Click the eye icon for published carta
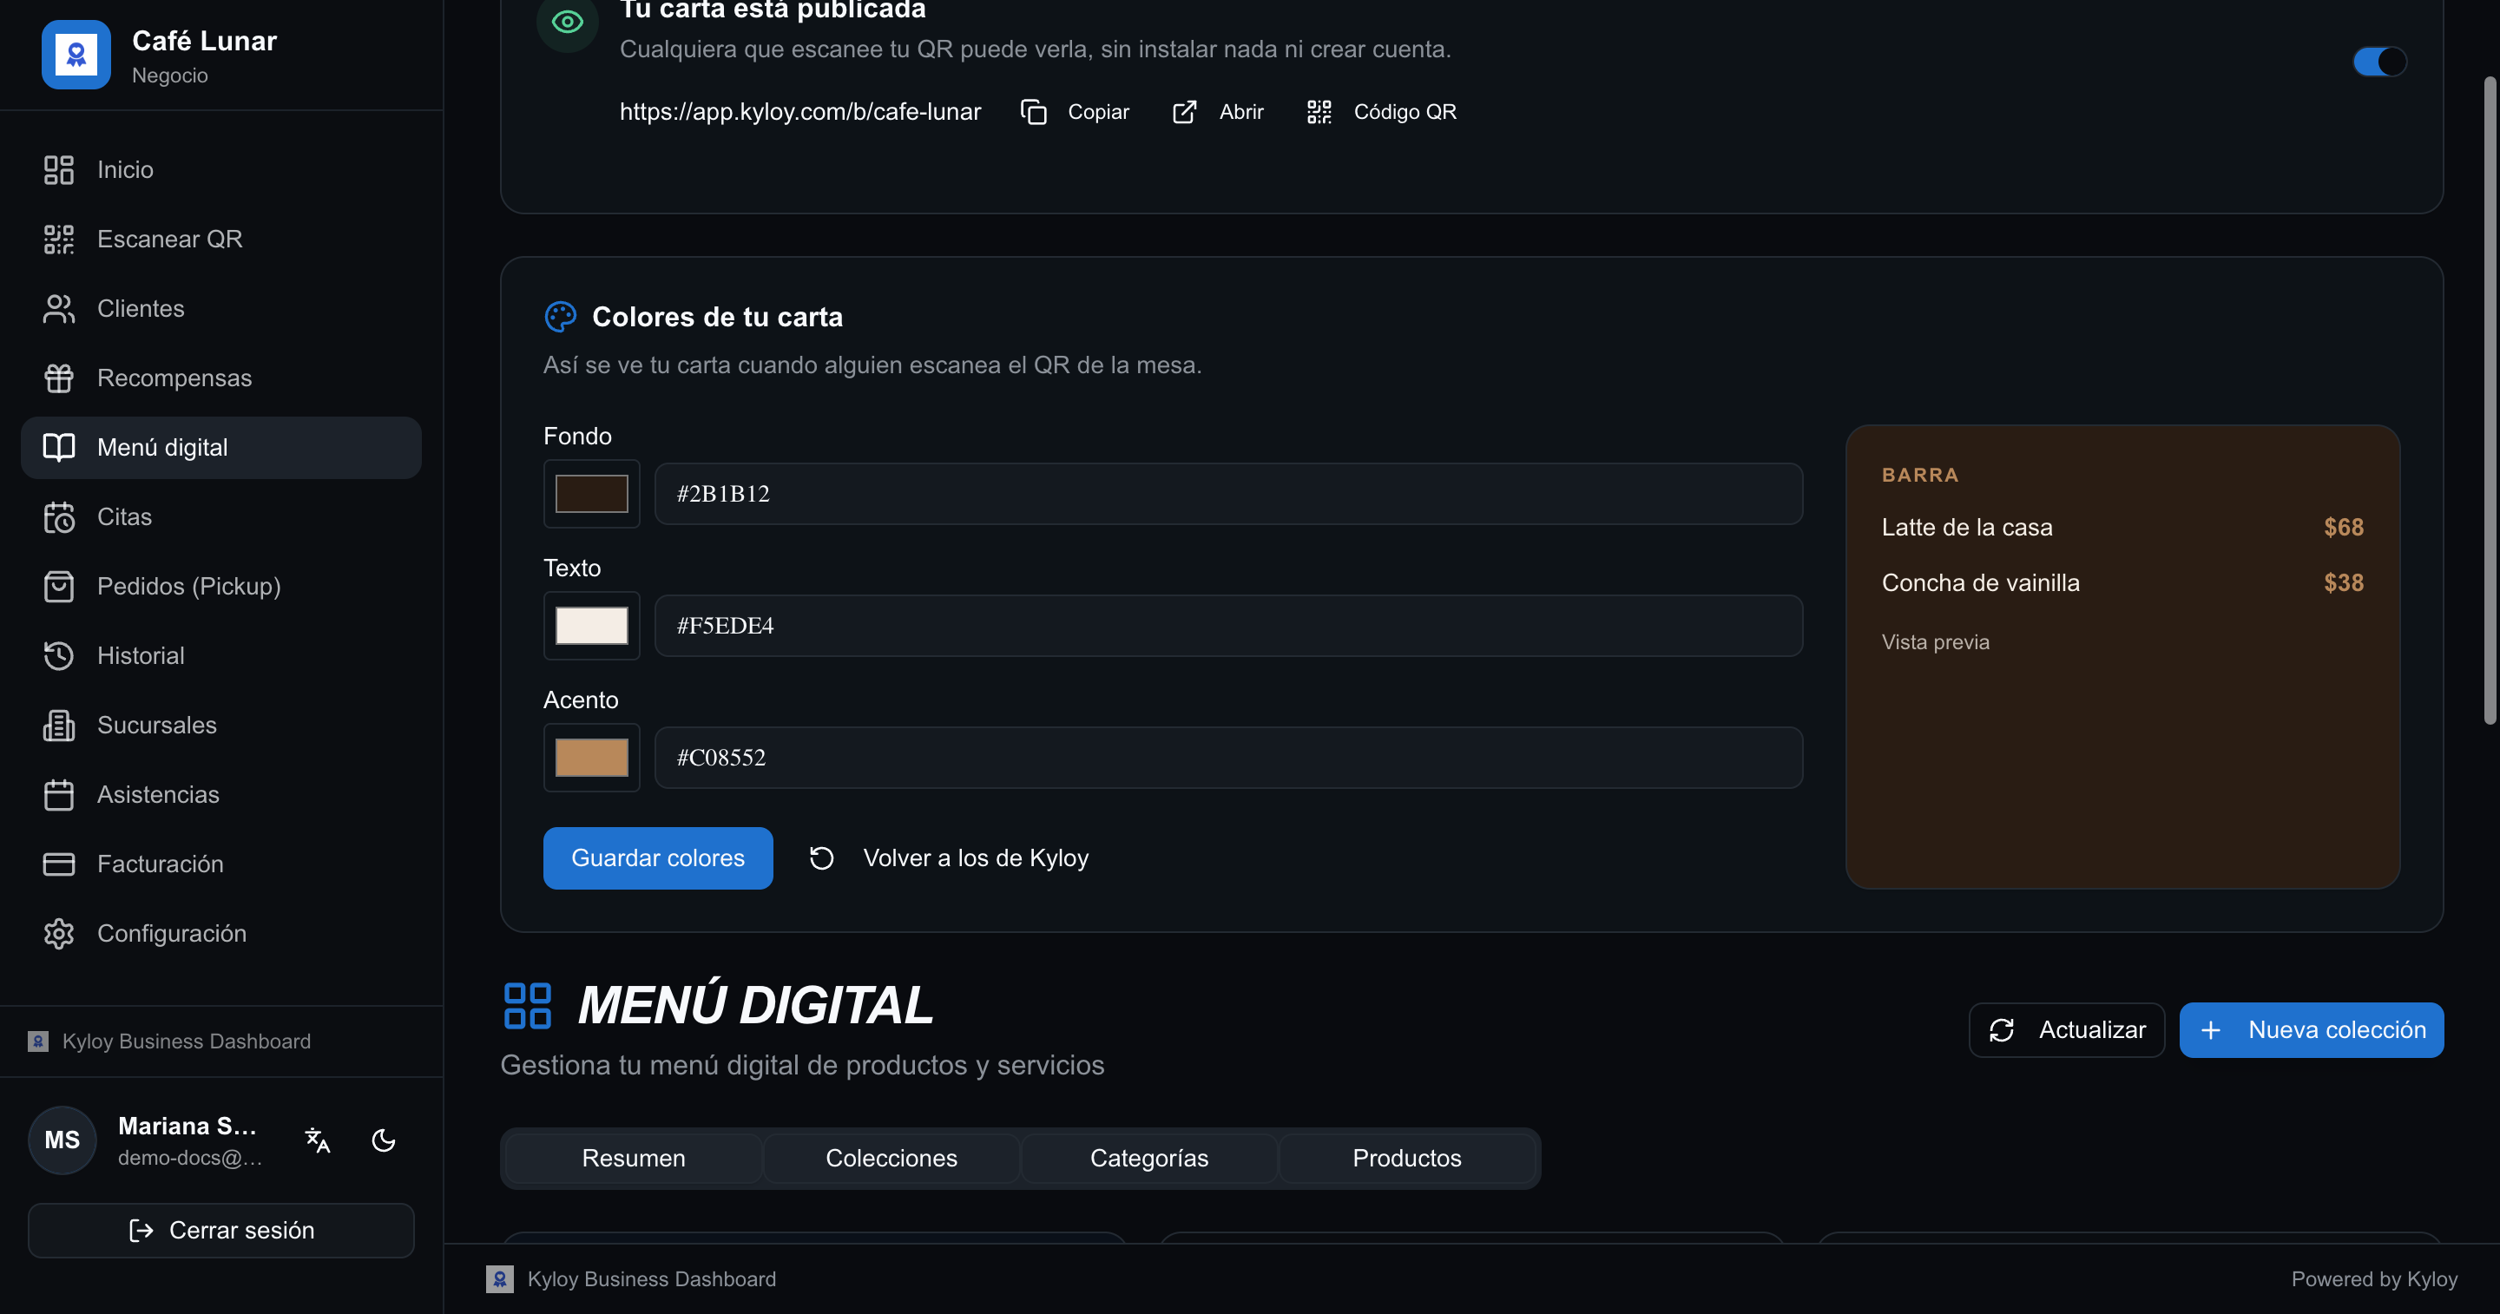 [568, 22]
